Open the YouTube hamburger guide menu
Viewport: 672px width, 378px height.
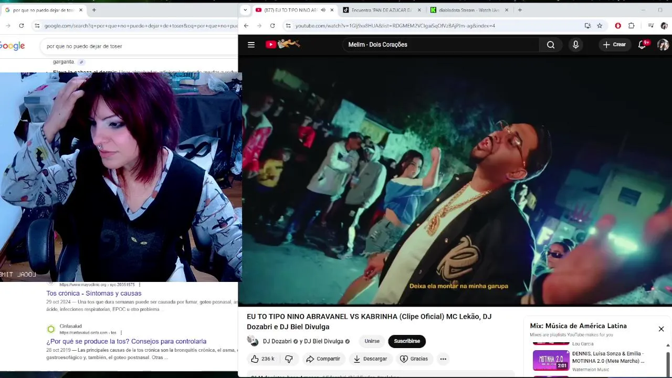[251, 45]
